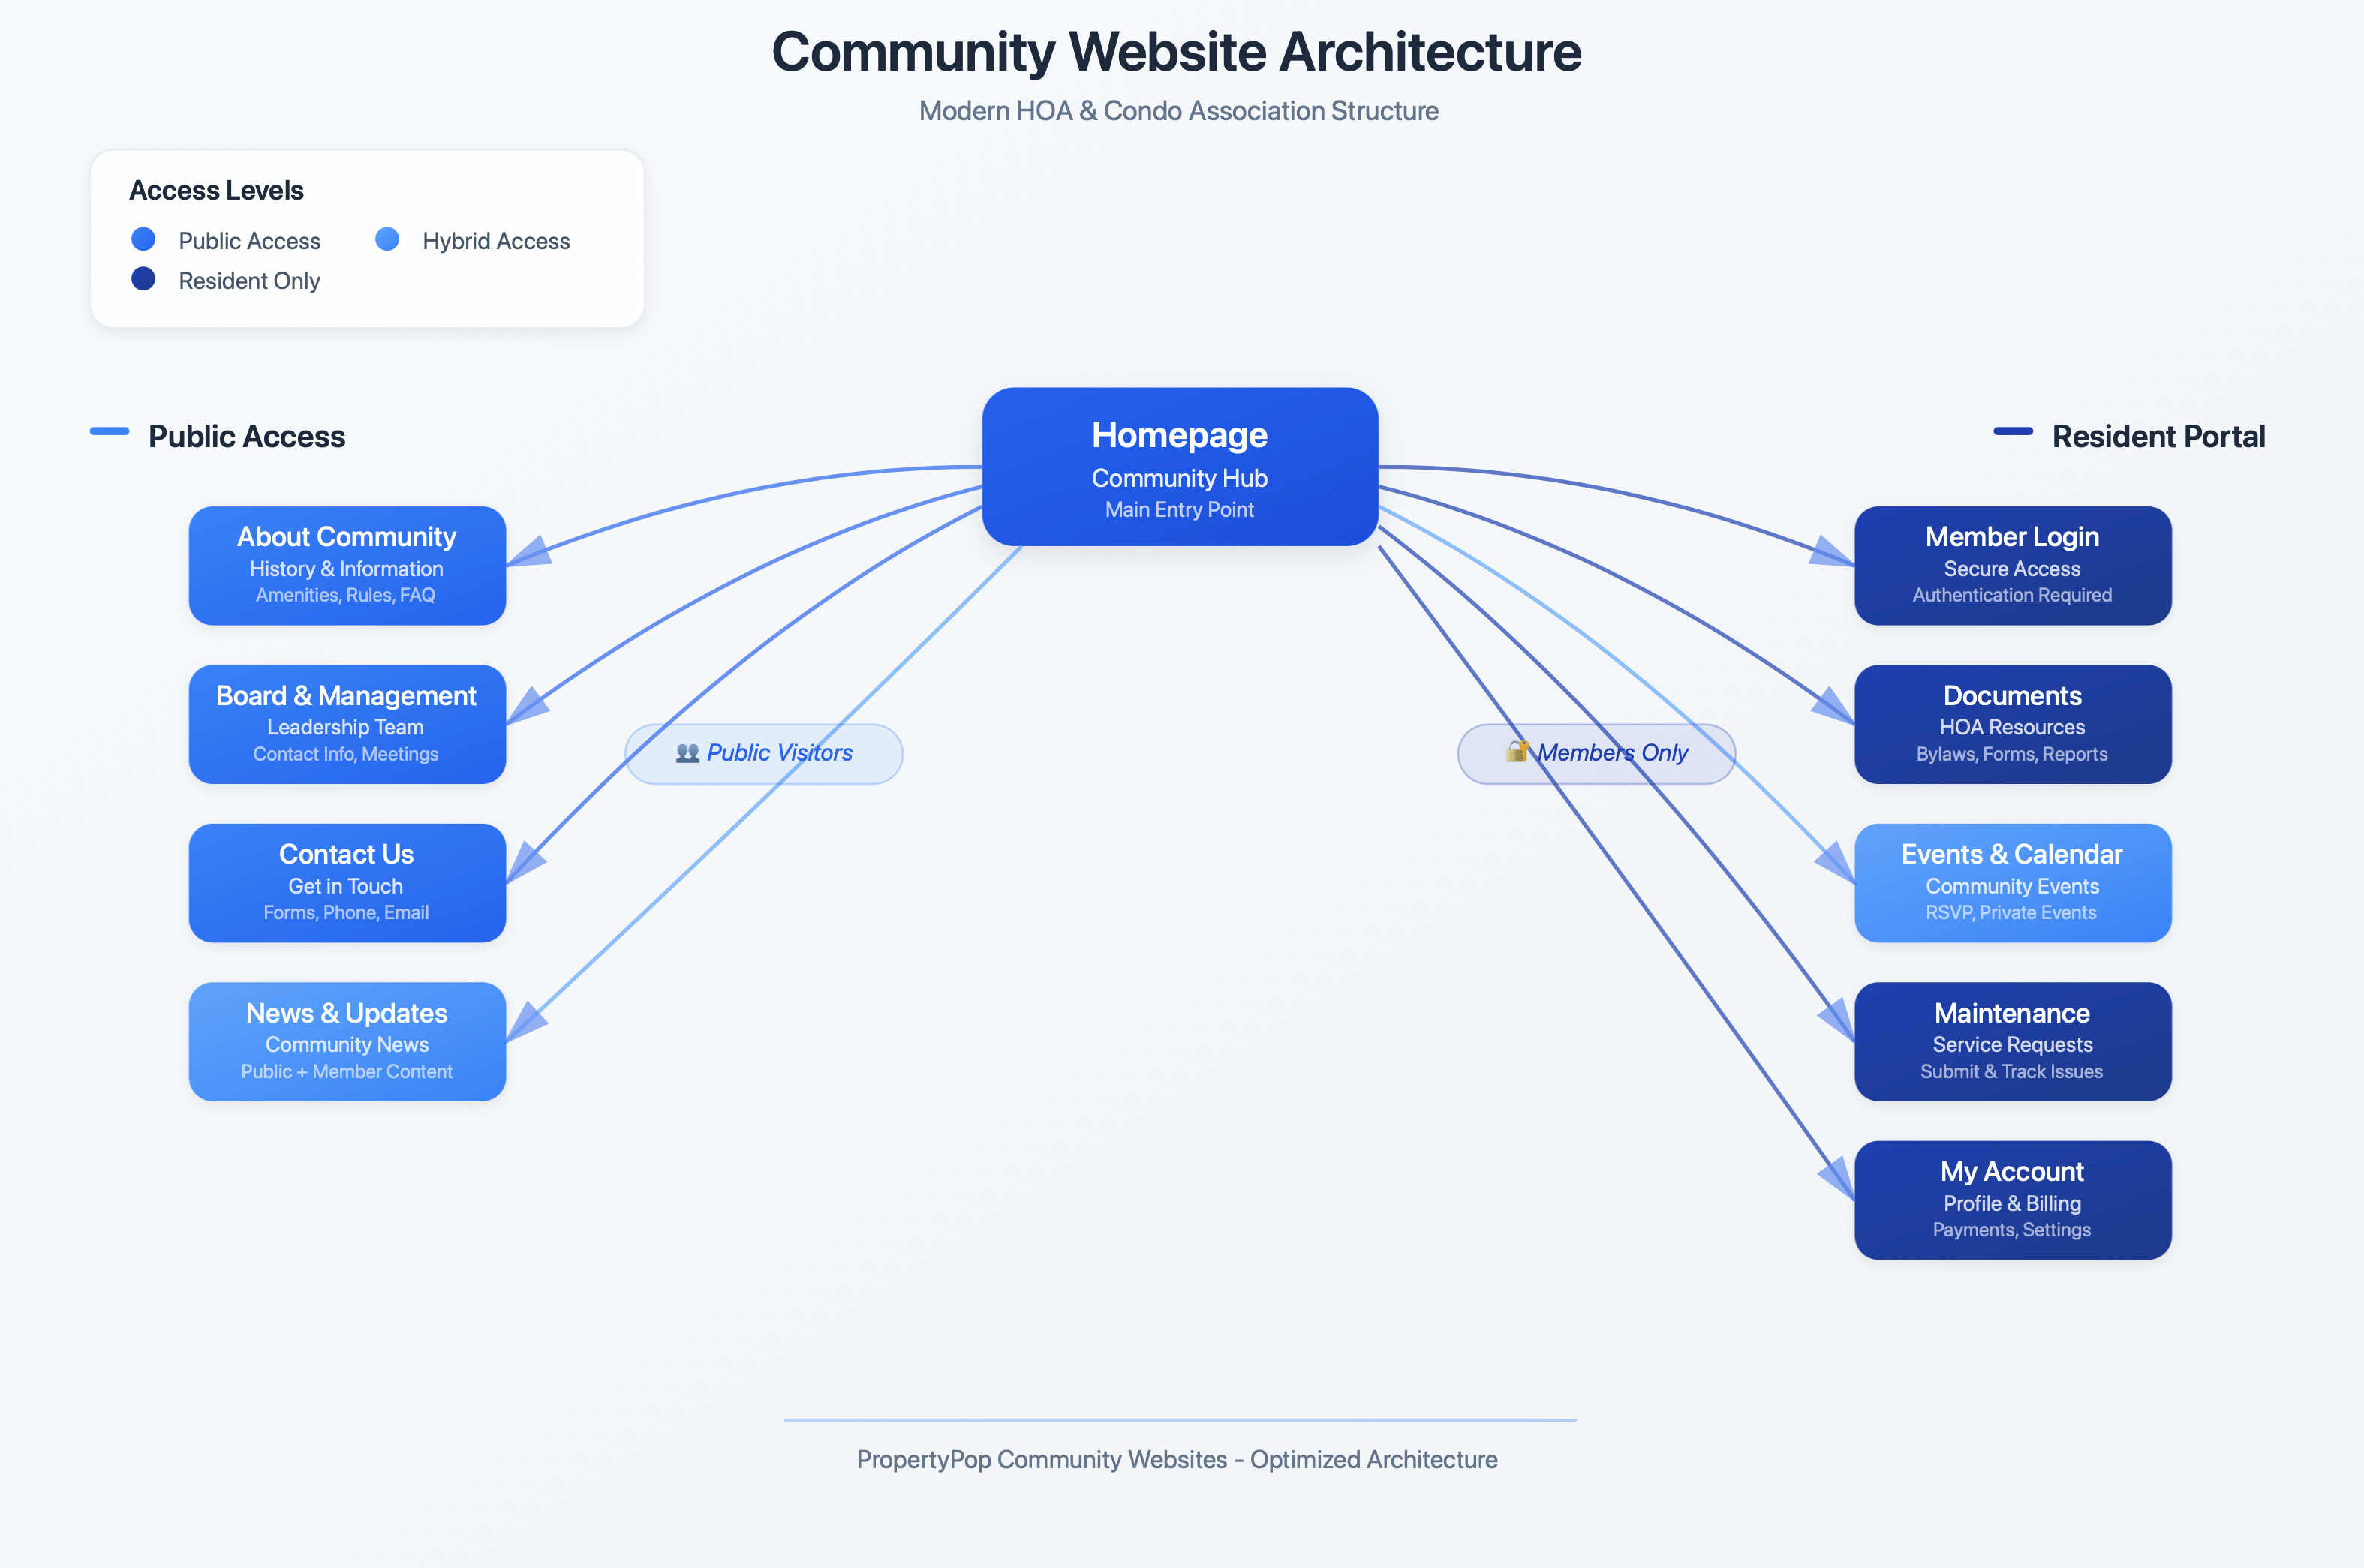The height and width of the screenshot is (1568, 2364).
Task: Select the Hybrid Access legend dot
Action: (387, 239)
